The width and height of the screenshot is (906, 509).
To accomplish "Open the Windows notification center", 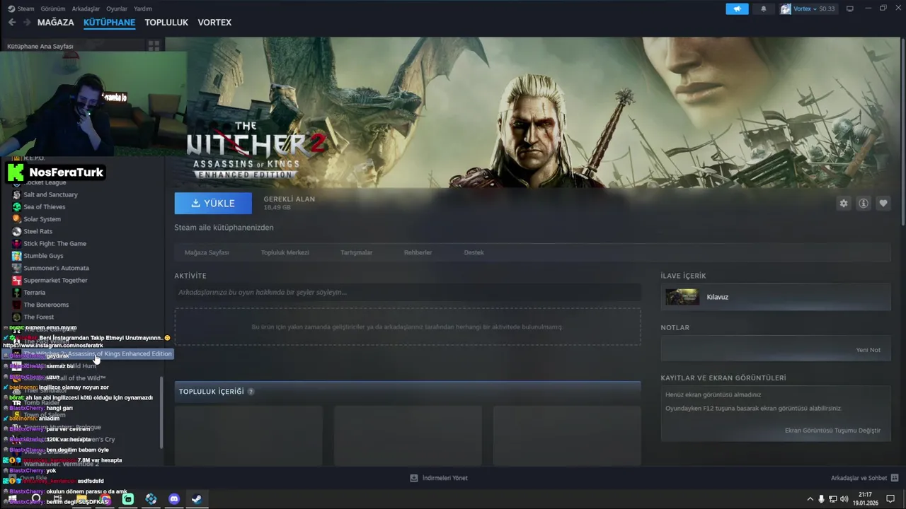I will pos(890,499).
